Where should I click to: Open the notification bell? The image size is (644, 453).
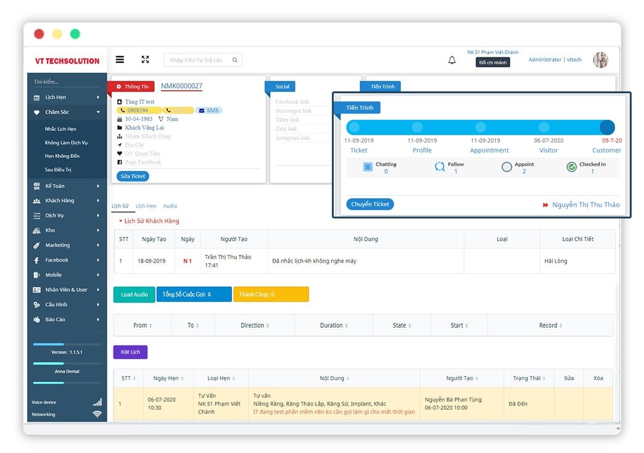point(452,60)
